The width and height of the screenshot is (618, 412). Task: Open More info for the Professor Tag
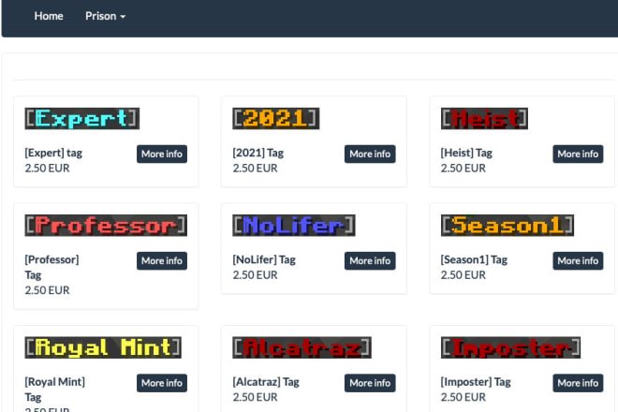162,260
